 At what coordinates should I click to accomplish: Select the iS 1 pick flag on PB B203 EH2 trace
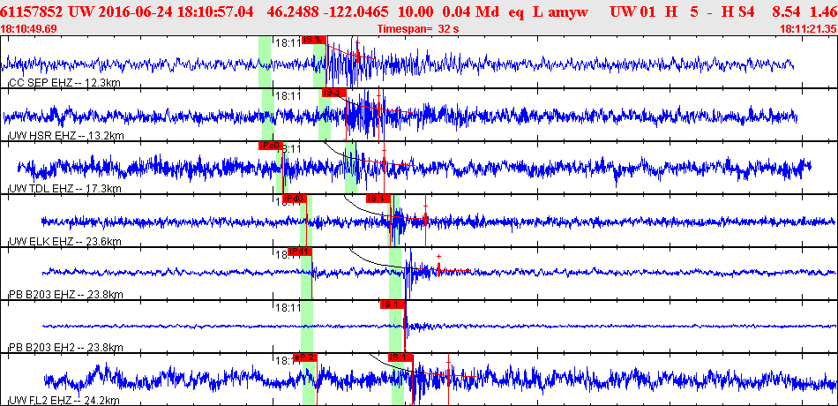point(393,304)
